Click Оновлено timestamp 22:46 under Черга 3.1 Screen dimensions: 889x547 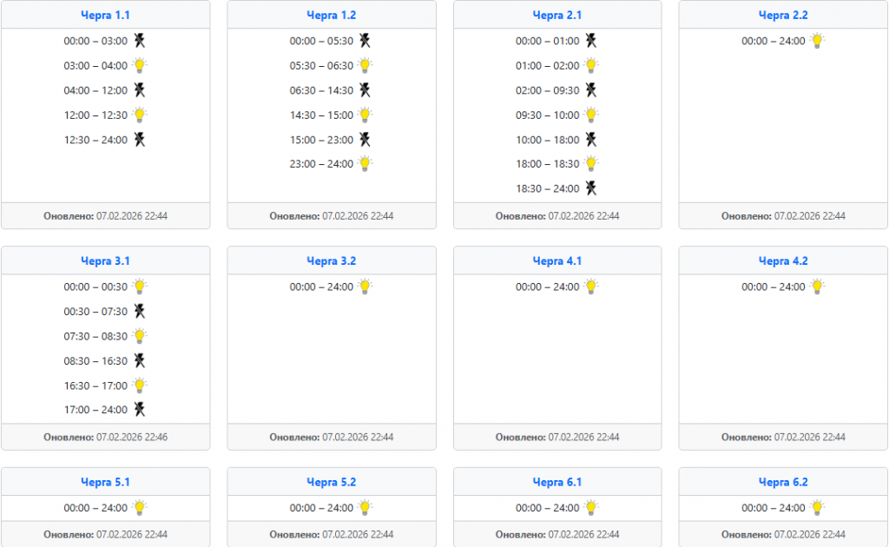(131, 437)
